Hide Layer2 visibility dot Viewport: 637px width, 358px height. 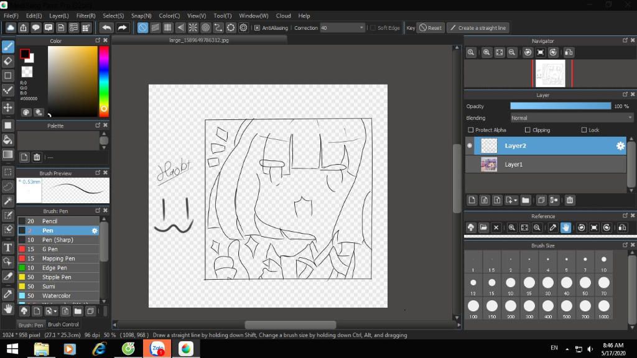tap(470, 145)
